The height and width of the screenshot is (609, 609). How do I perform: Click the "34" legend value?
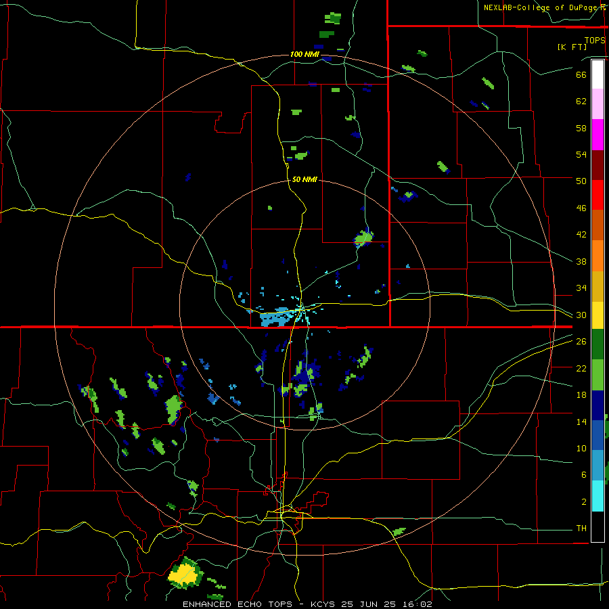click(x=581, y=288)
